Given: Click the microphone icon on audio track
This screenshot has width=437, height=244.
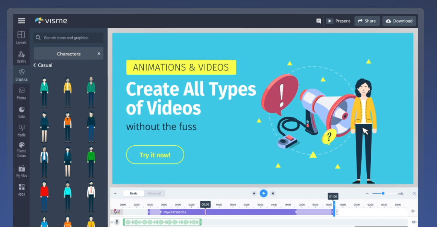Looking at the screenshot, I should [117, 222].
